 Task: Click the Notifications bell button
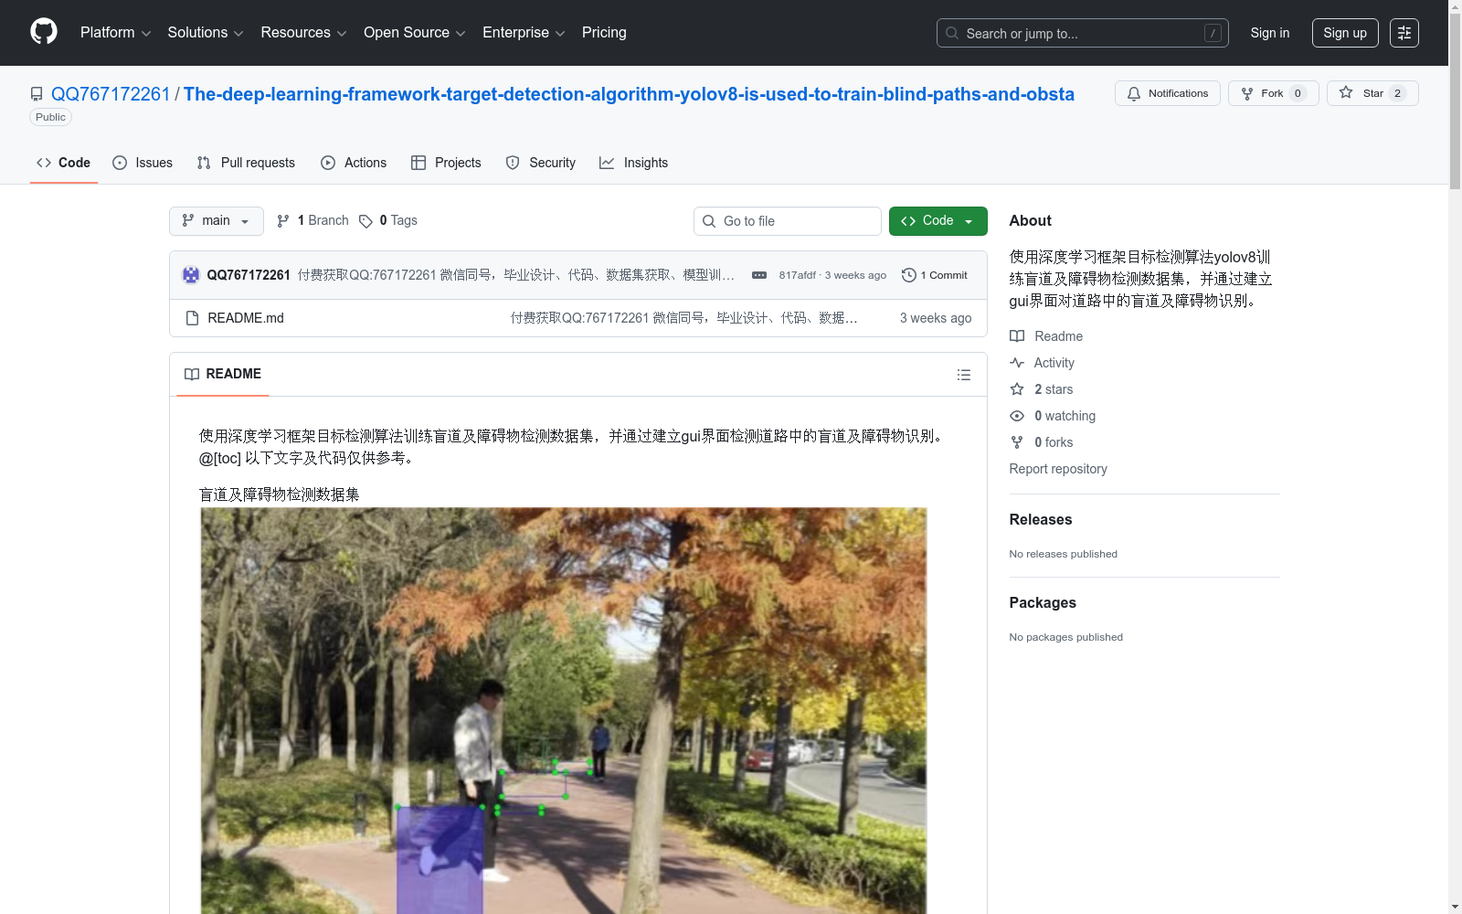(x=1168, y=93)
